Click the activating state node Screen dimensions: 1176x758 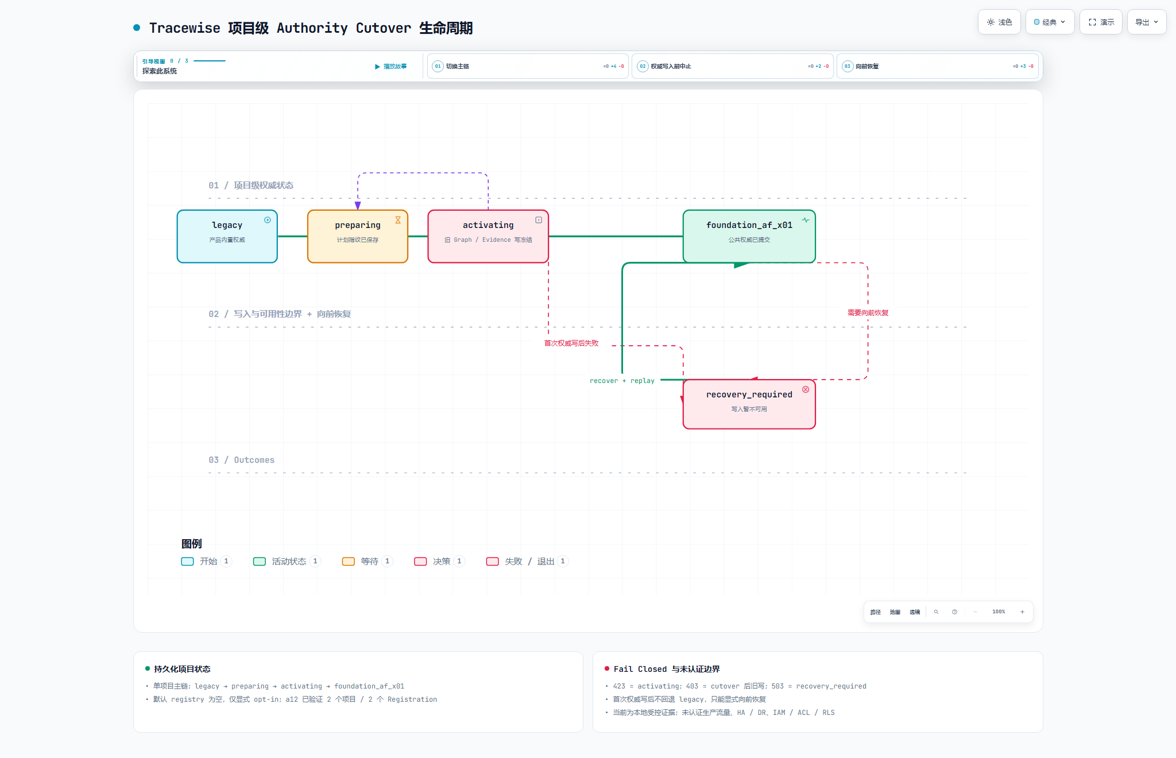(x=488, y=237)
